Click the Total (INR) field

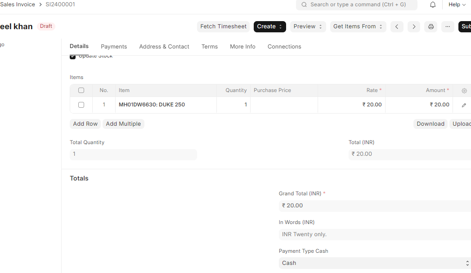pyautogui.click(x=410, y=154)
